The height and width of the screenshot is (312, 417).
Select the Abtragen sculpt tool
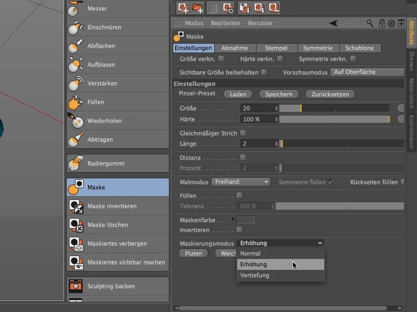coord(118,139)
